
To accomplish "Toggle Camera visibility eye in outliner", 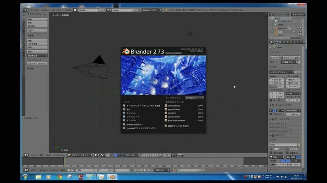I will click(294, 28).
